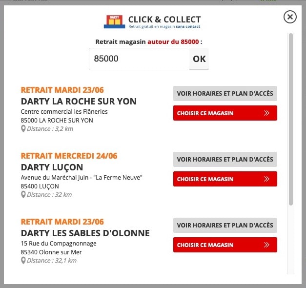The width and height of the screenshot is (306, 288).
Task: Click location pin icon for Darty Luçon
Action: [x=23, y=195]
